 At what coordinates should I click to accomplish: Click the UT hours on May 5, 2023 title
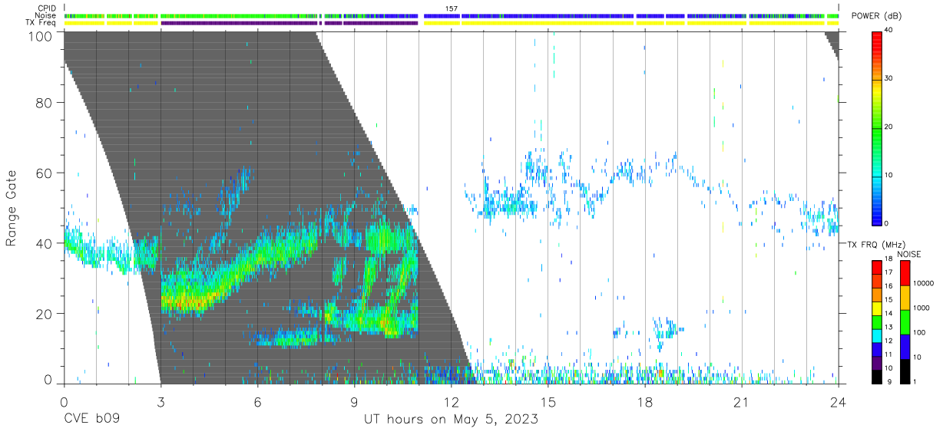tap(451, 420)
